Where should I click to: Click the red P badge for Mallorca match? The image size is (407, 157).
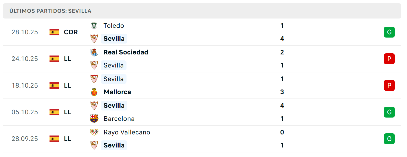(x=389, y=85)
